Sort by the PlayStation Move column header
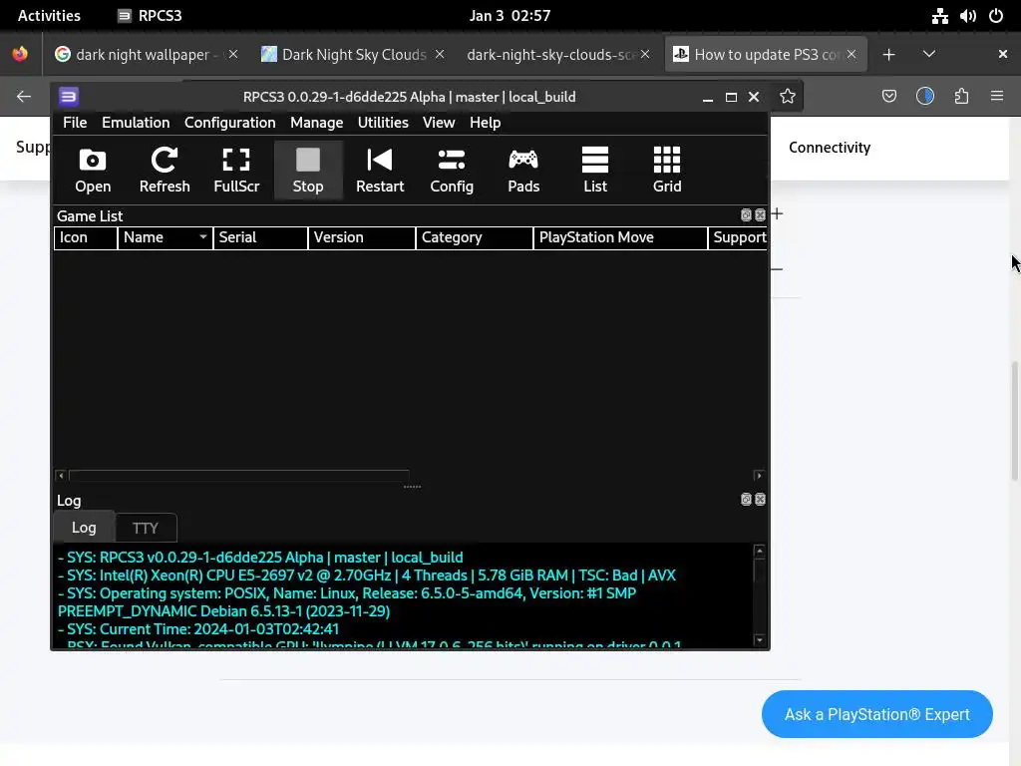This screenshot has height=766, width=1021. point(620,237)
